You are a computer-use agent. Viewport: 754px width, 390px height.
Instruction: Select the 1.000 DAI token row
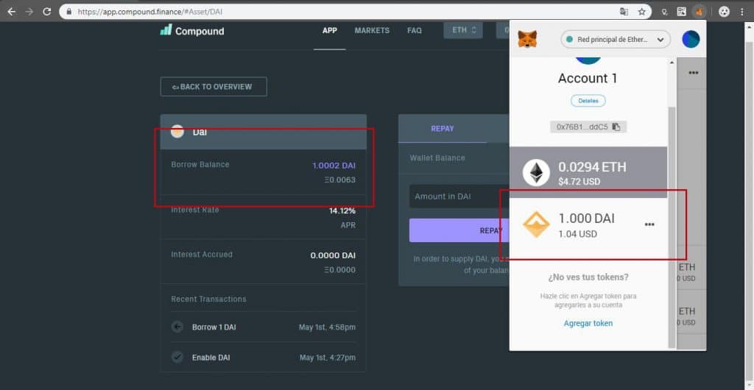point(588,224)
